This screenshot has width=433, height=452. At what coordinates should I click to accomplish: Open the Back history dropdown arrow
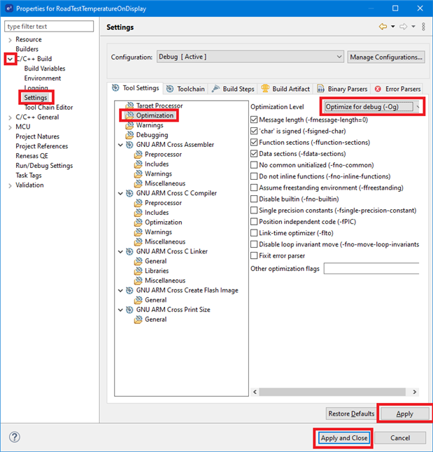[x=392, y=27]
